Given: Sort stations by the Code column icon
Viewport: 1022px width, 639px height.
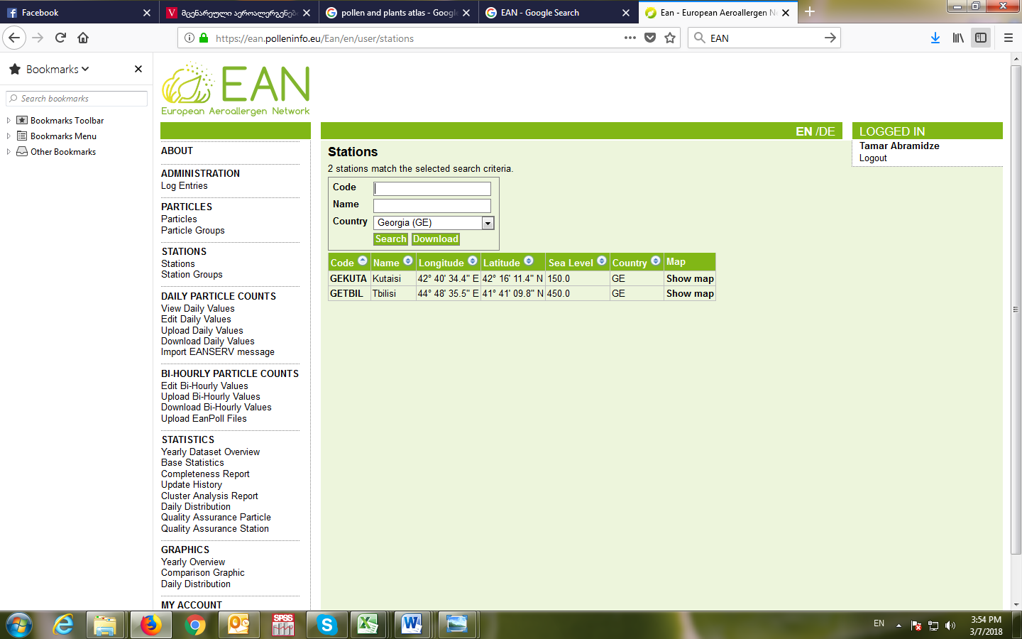Looking at the screenshot, I should [x=363, y=261].
